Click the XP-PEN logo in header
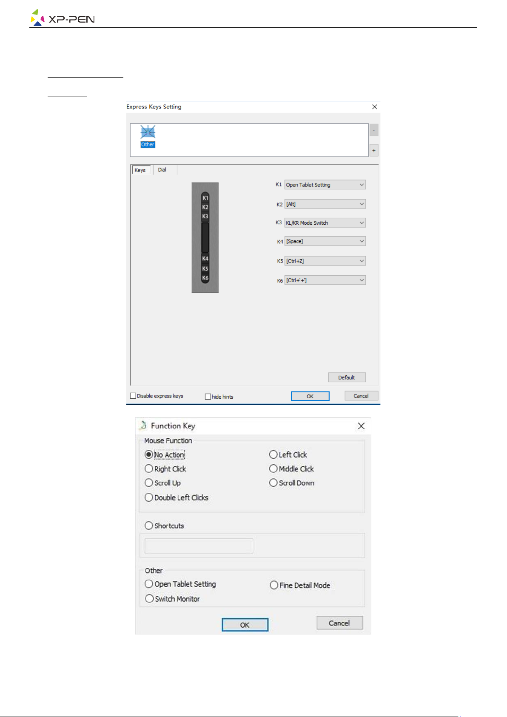This screenshot has width=507, height=717. (63, 18)
